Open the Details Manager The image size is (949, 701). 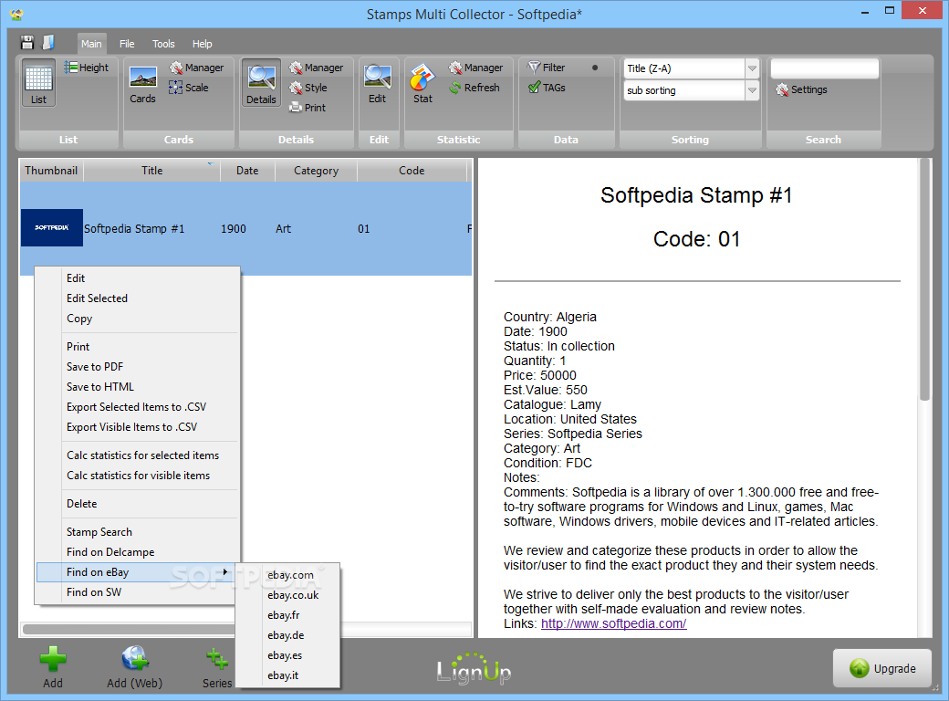[x=317, y=68]
